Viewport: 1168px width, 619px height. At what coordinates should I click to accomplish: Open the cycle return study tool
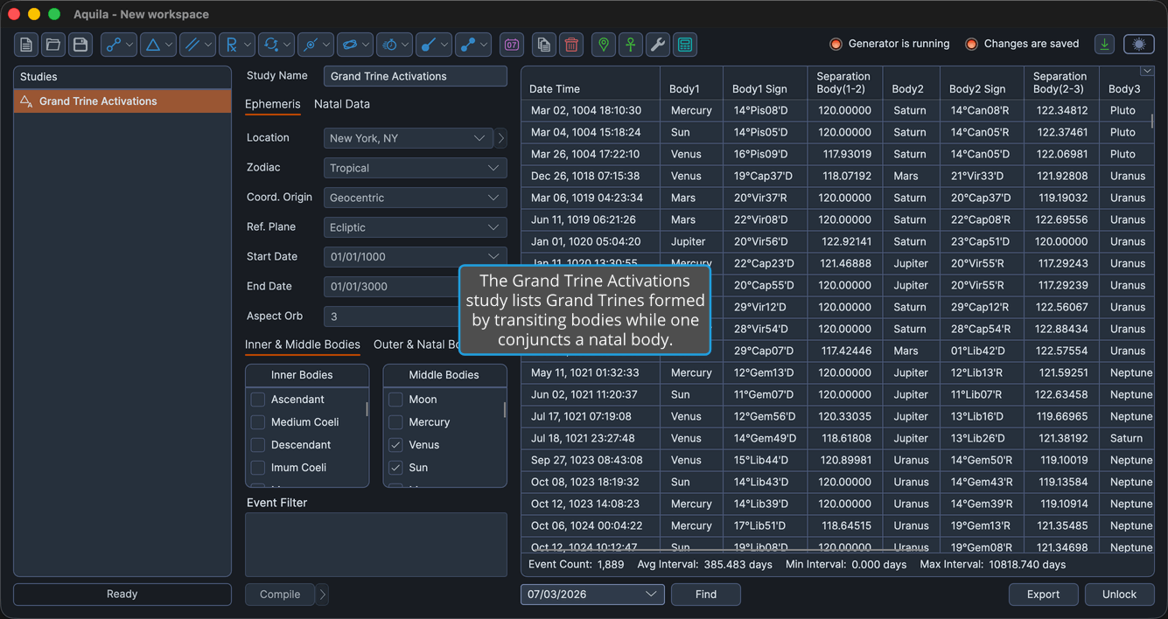click(276, 45)
